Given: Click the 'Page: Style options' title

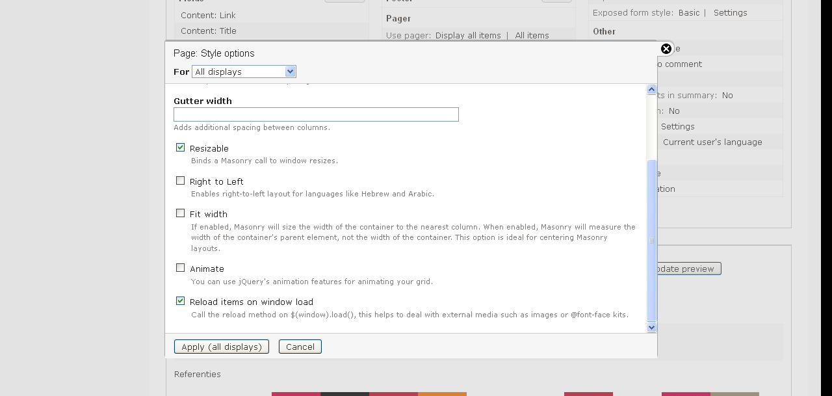Looking at the screenshot, I should coord(214,53).
